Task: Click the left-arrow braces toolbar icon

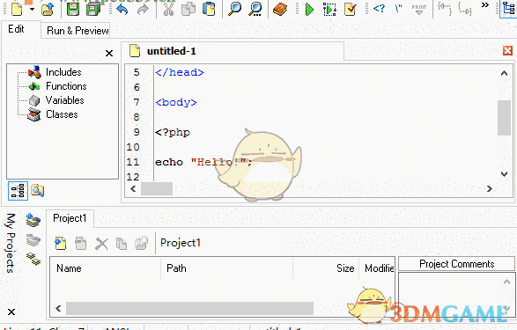Action: tap(444, 8)
